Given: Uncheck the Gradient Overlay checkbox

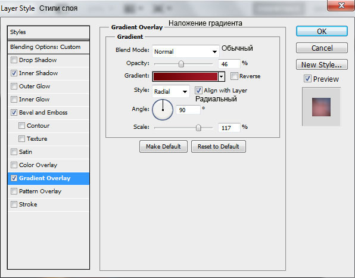Looking at the screenshot, I should (14, 178).
